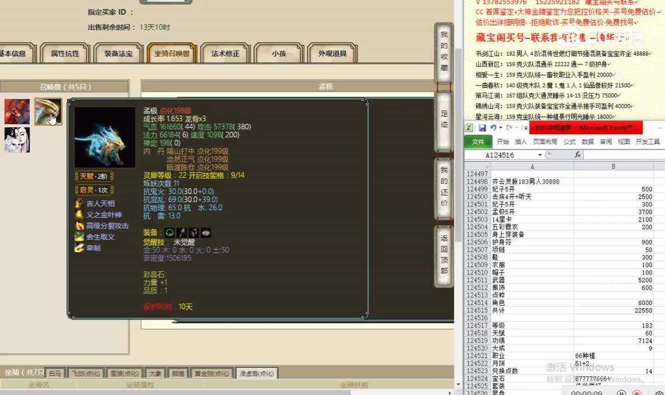Click the 启灵·1次 badge
Viewport: 665px width, 395px height.
[x=94, y=190]
